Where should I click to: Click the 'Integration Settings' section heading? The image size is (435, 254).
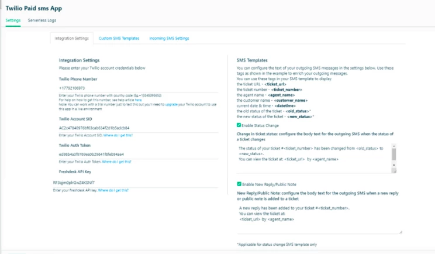(x=79, y=60)
